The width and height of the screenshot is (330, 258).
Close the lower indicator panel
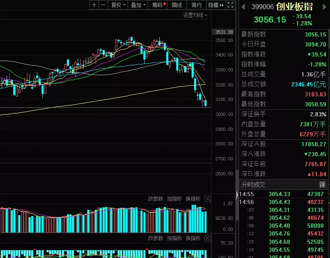pyautogui.click(x=207, y=238)
